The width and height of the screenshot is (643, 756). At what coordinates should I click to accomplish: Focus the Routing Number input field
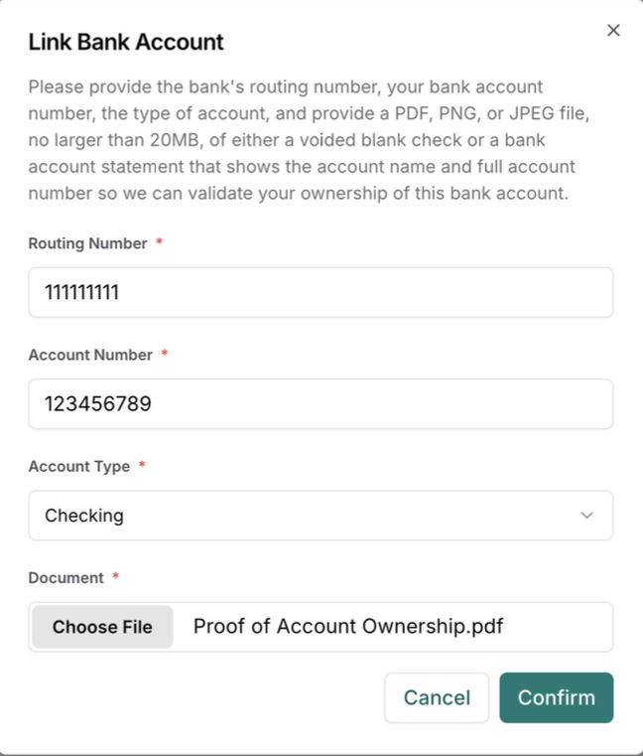(x=321, y=293)
